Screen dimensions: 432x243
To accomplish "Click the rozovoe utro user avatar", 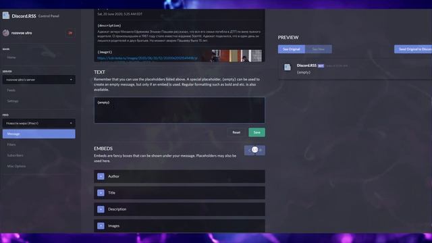I will (6, 33).
